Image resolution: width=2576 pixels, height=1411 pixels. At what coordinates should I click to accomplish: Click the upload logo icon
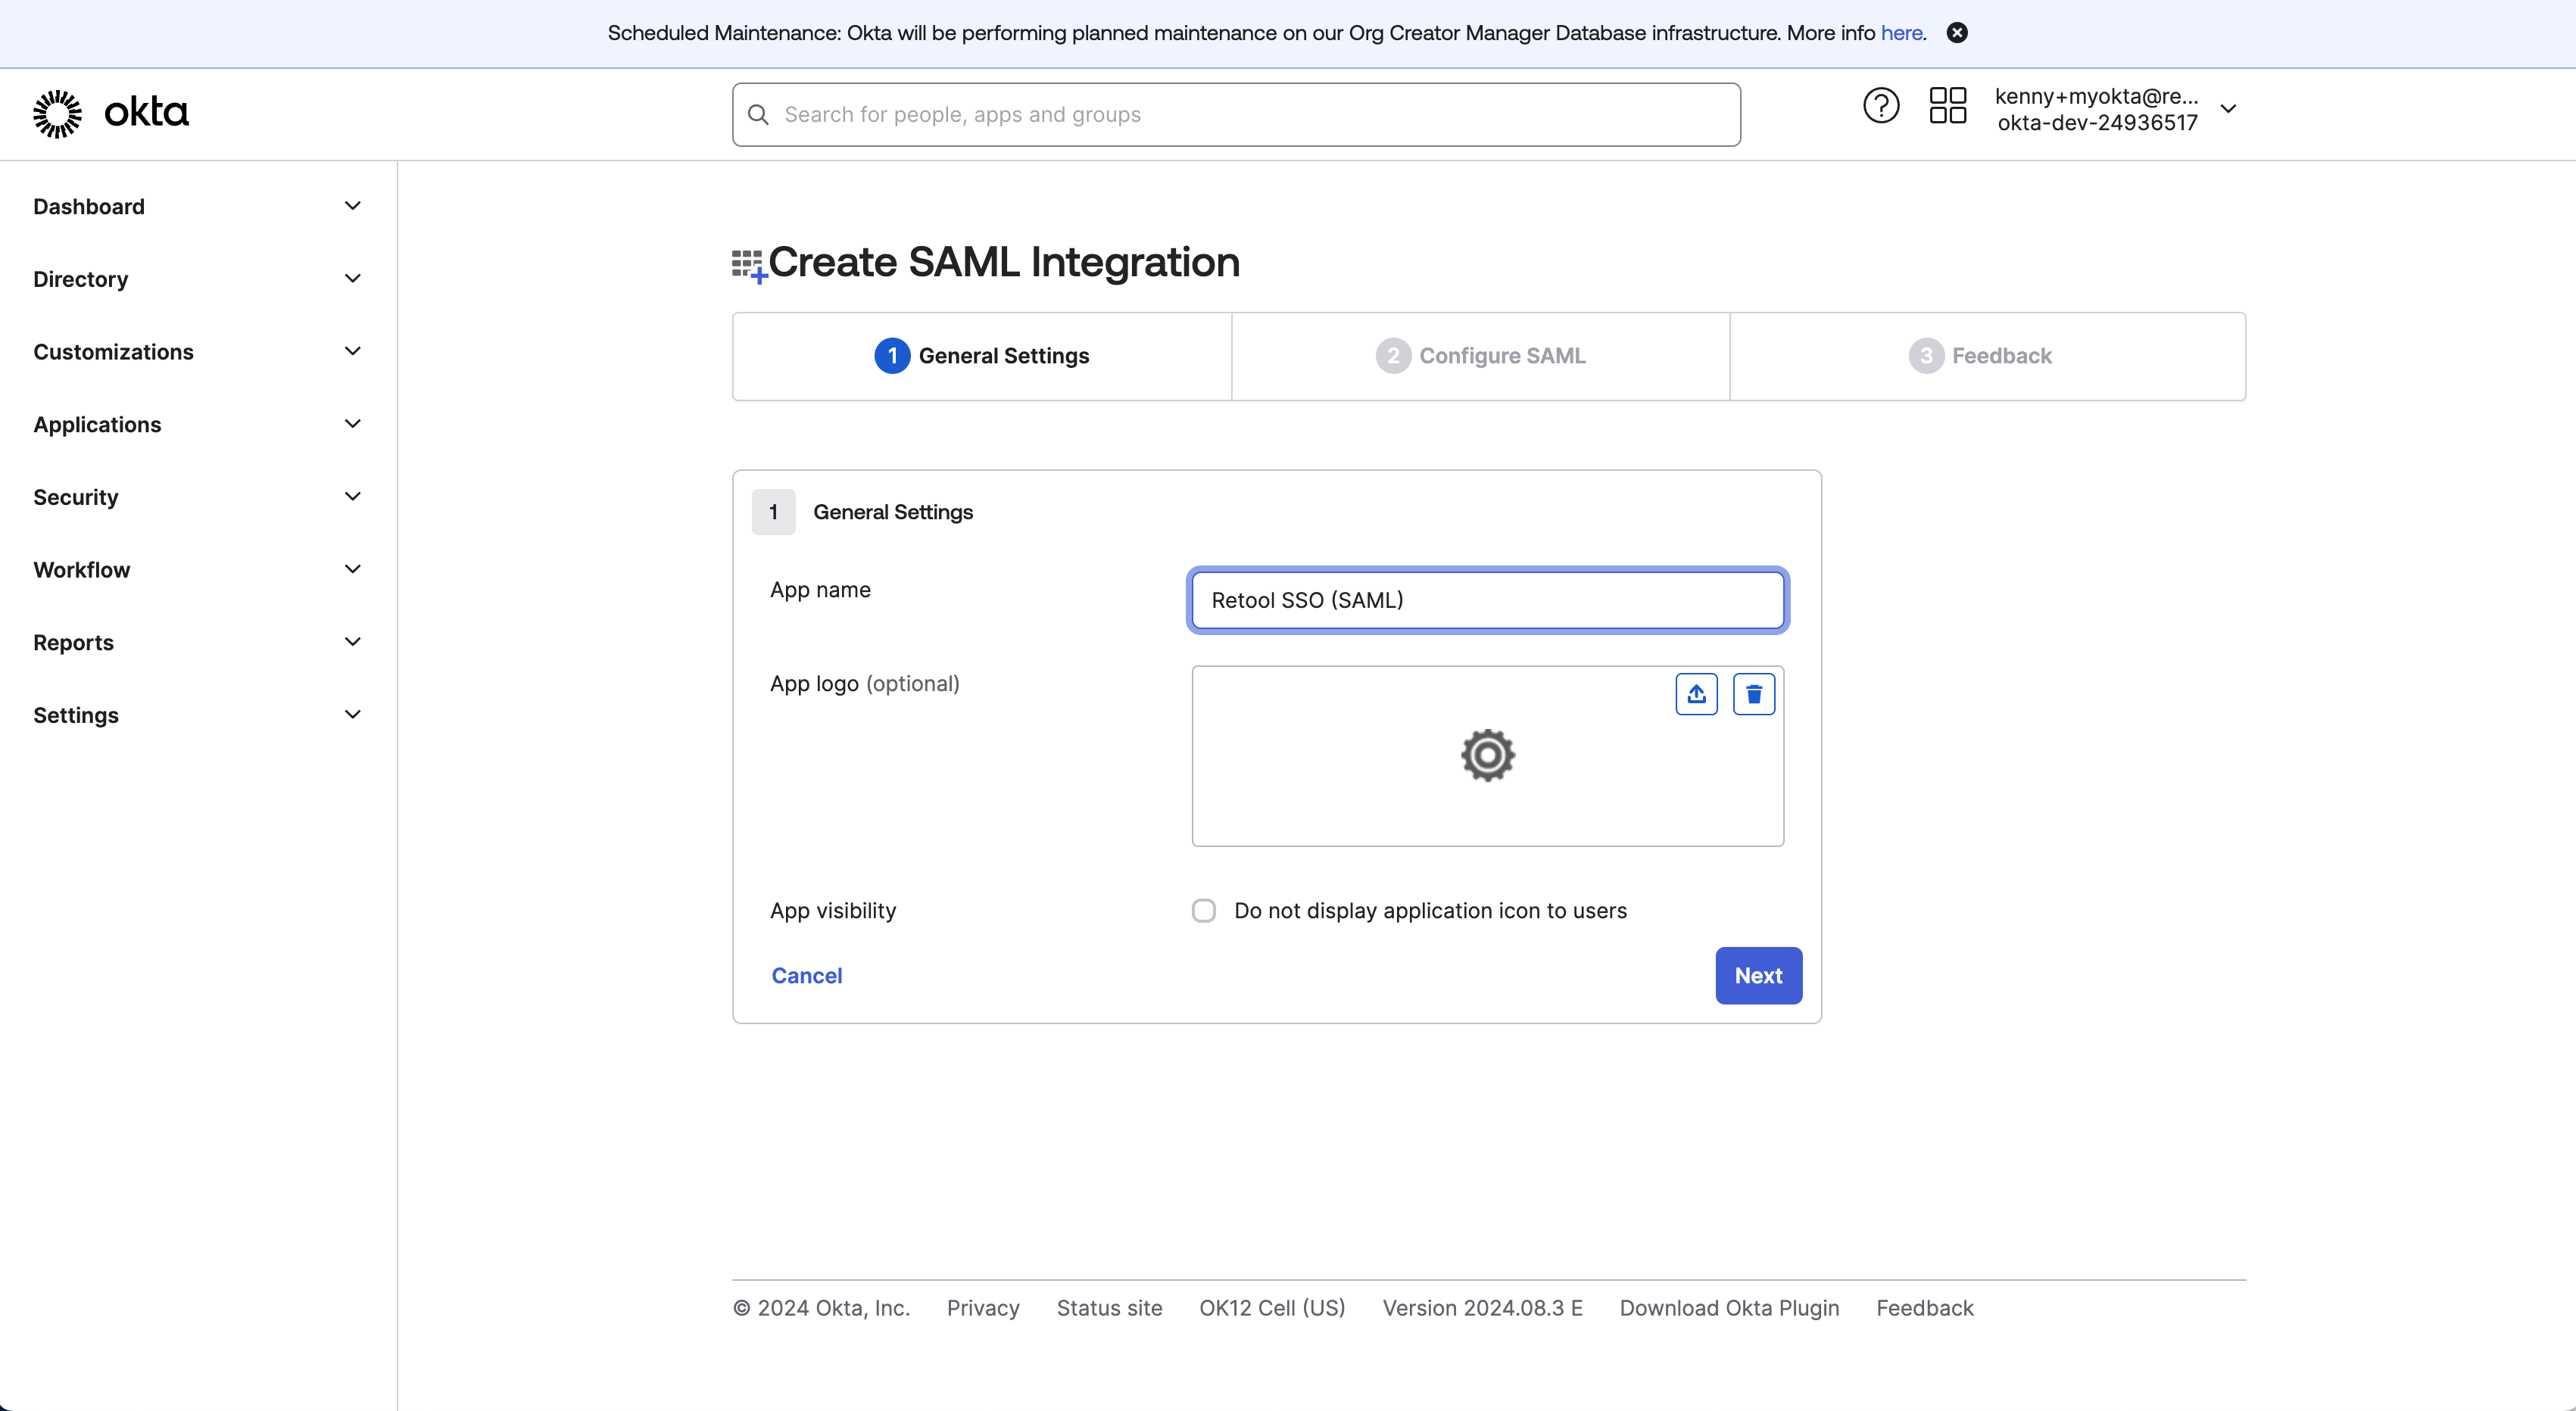pyautogui.click(x=1696, y=694)
